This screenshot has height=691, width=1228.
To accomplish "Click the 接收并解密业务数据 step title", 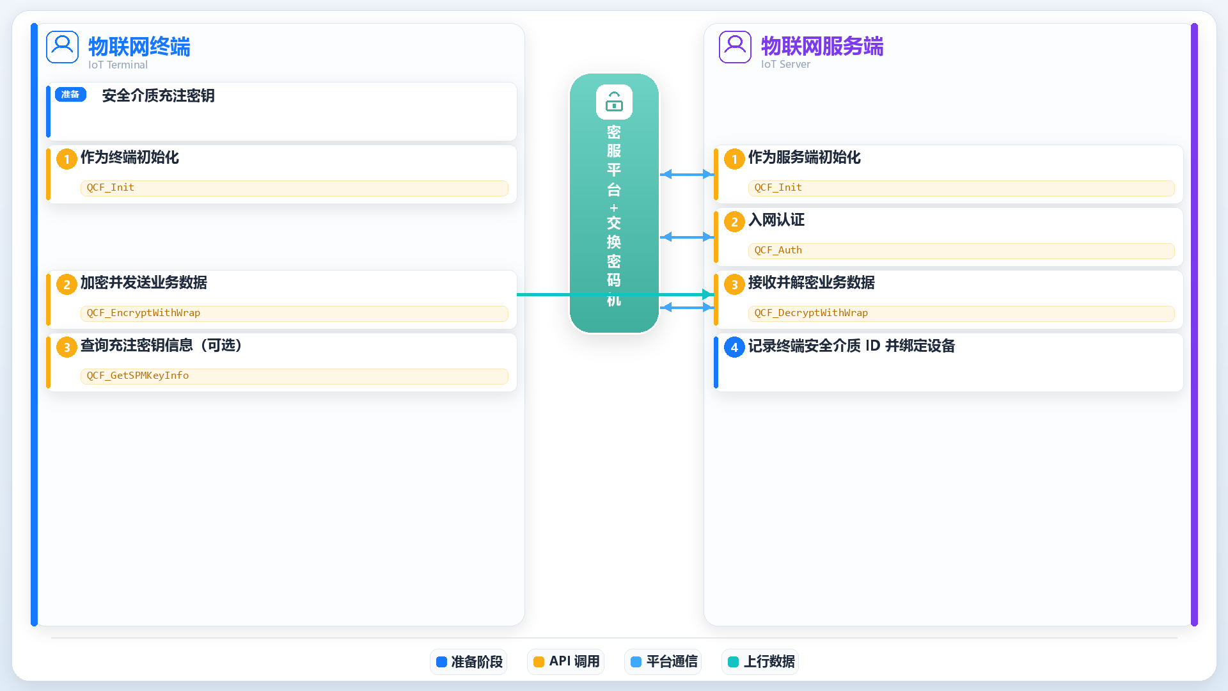I will tap(811, 282).
